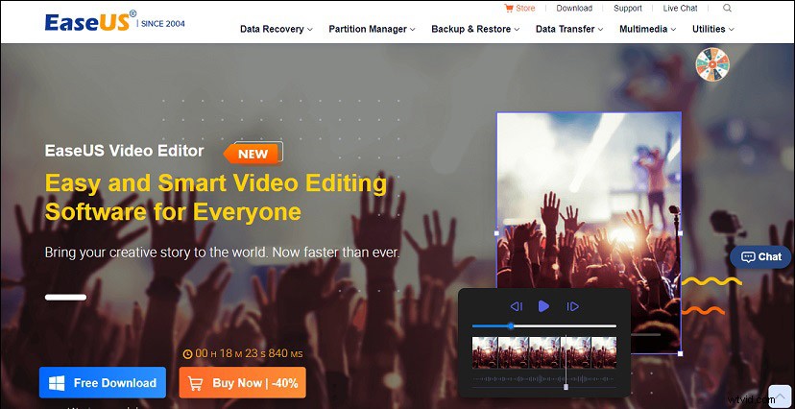Screen dimensions: 795x409
Task: Open the Live Chat link
Action: tap(681, 8)
